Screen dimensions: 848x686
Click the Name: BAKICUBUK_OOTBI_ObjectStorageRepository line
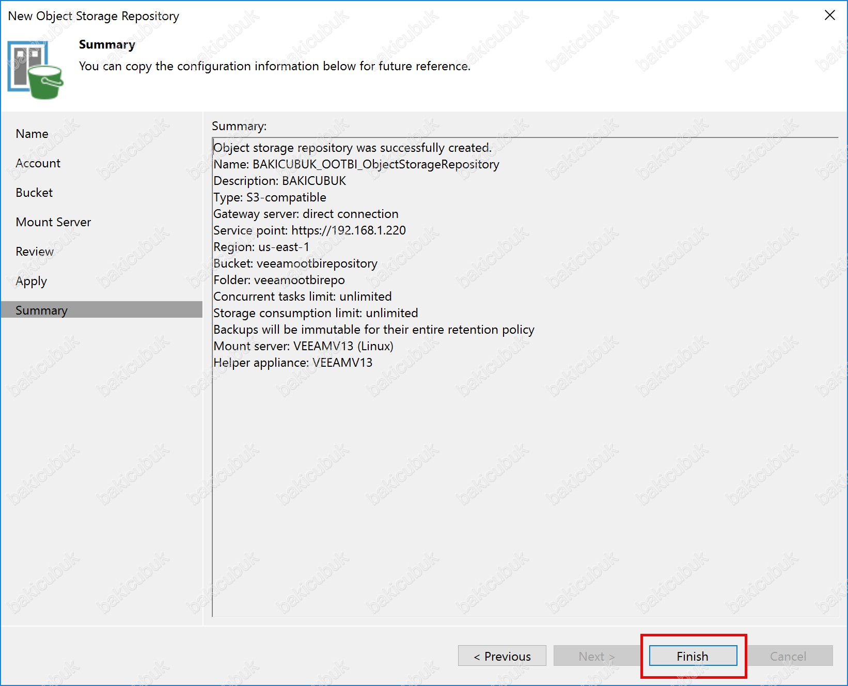coord(356,164)
